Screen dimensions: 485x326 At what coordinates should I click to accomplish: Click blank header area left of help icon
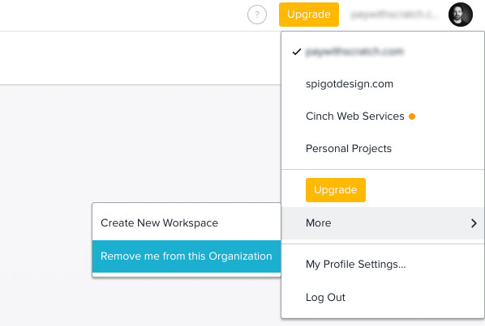point(124,15)
